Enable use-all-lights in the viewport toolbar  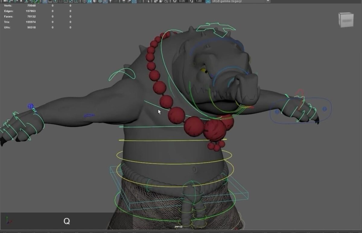pos(110,2)
